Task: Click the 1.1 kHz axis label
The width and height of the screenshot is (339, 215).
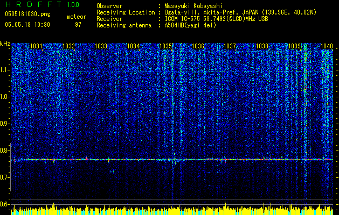Action: 5,70
